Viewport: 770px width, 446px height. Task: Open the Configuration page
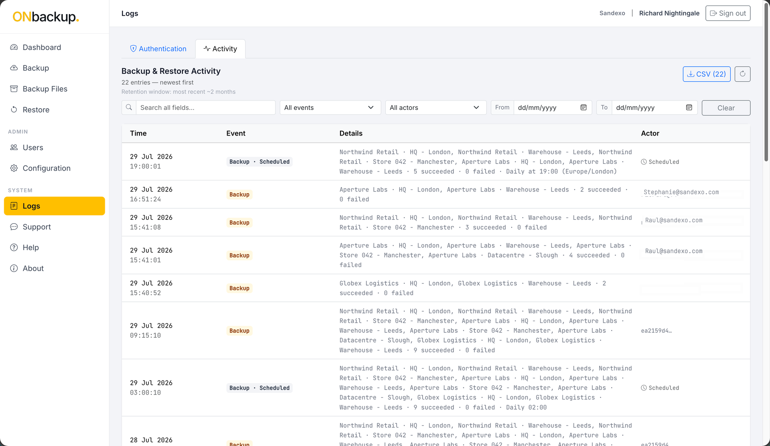pyautogui.click(x=54, y=168)
